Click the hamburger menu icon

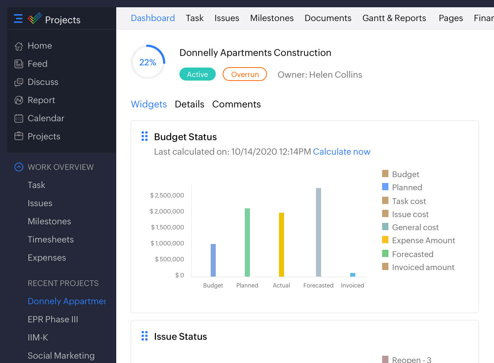pyautogui.click(x=18, y=19)
